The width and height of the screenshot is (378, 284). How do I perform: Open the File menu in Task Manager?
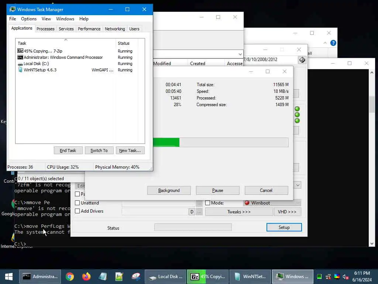click(13, 19)
